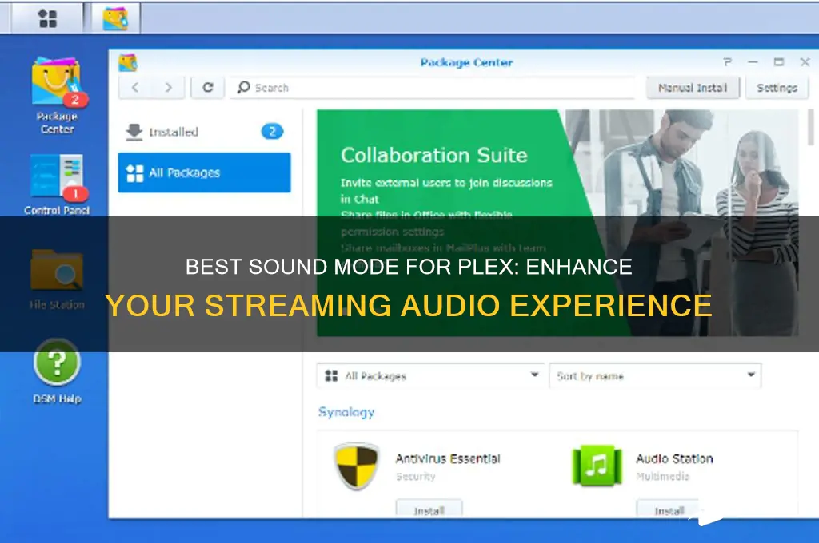Click the Collaboration Suite banner
This screenshot has height=543, width=819.
[x=557, y=223]
